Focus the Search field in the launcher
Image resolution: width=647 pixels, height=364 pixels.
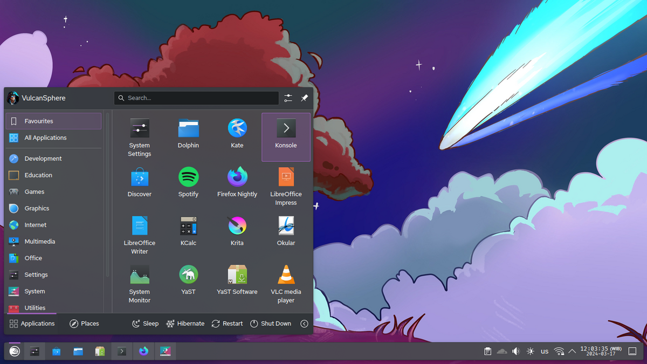tap(196, 98)
